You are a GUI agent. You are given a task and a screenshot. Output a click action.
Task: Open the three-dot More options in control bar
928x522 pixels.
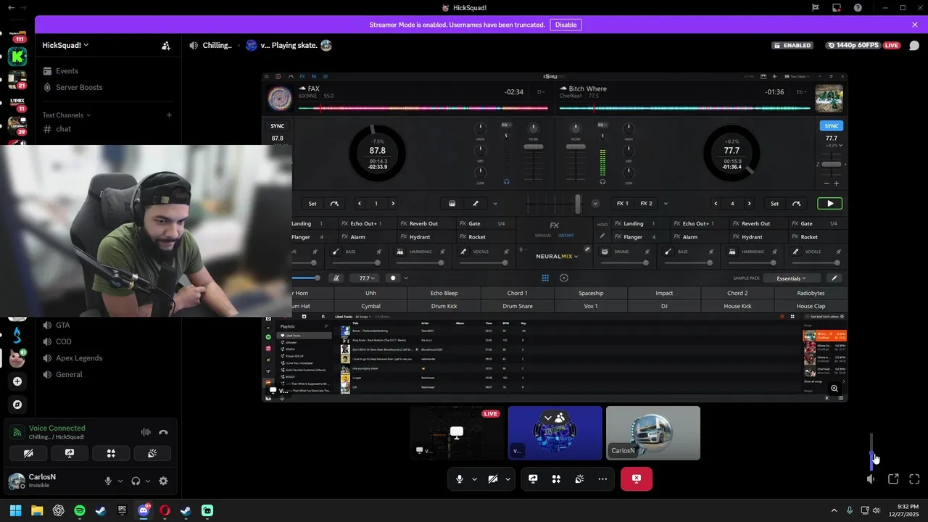tap(602, 479)
